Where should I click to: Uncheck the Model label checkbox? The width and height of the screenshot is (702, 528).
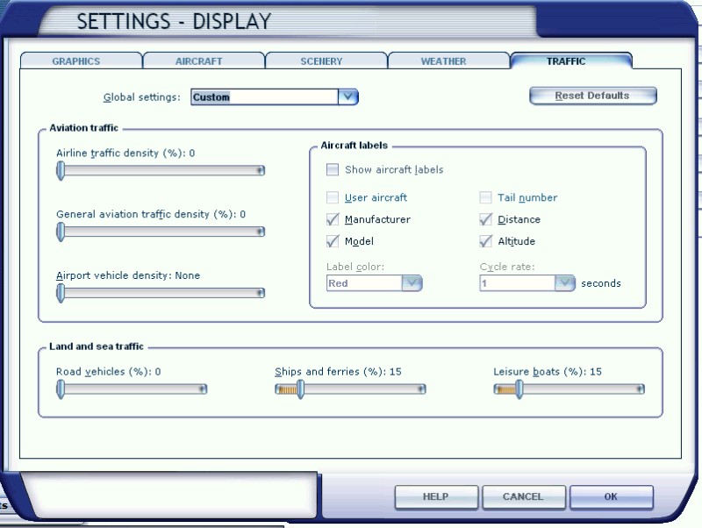tap(333, 241)
